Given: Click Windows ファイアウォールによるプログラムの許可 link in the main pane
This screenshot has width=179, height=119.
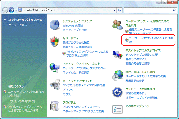Looking at the screenshot, I should pos(87,54).
